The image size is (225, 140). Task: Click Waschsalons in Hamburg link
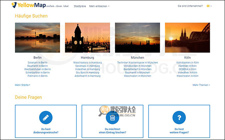point(87,63)
